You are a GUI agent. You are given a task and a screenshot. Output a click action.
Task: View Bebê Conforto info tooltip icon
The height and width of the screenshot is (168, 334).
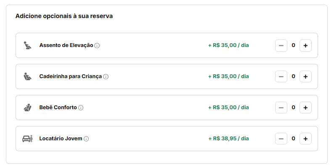click(x=81, y=108)
